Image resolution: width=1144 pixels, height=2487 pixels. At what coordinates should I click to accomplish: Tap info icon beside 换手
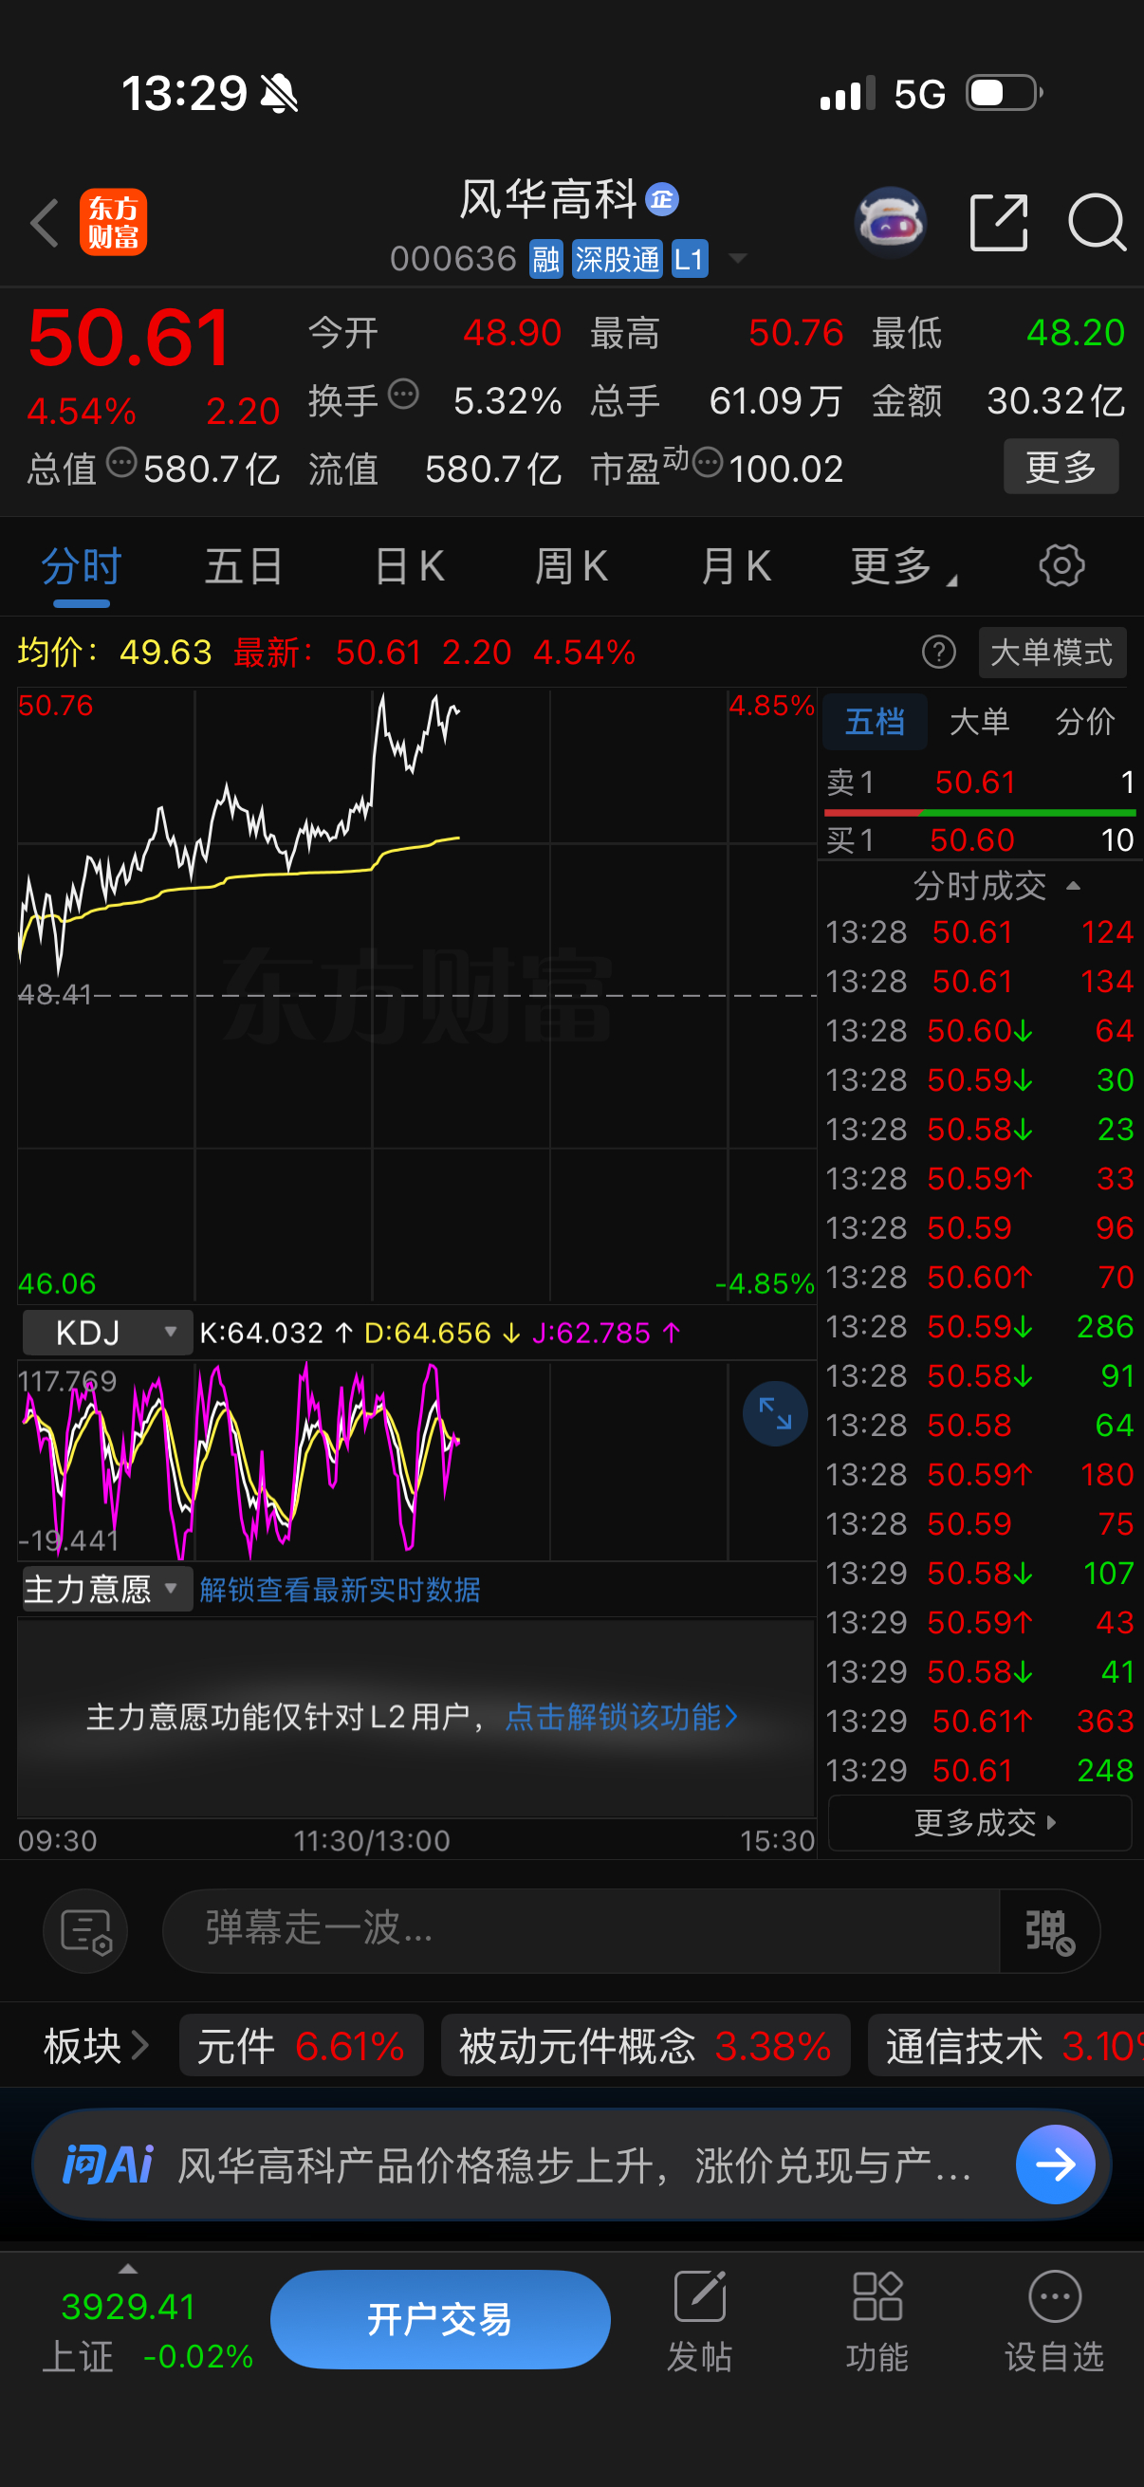click(402, 394)
